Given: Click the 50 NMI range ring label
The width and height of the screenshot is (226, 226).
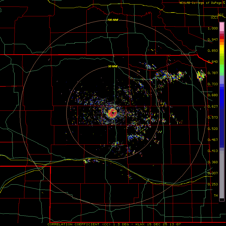Looking at the screenshot, I should (113, 66).
